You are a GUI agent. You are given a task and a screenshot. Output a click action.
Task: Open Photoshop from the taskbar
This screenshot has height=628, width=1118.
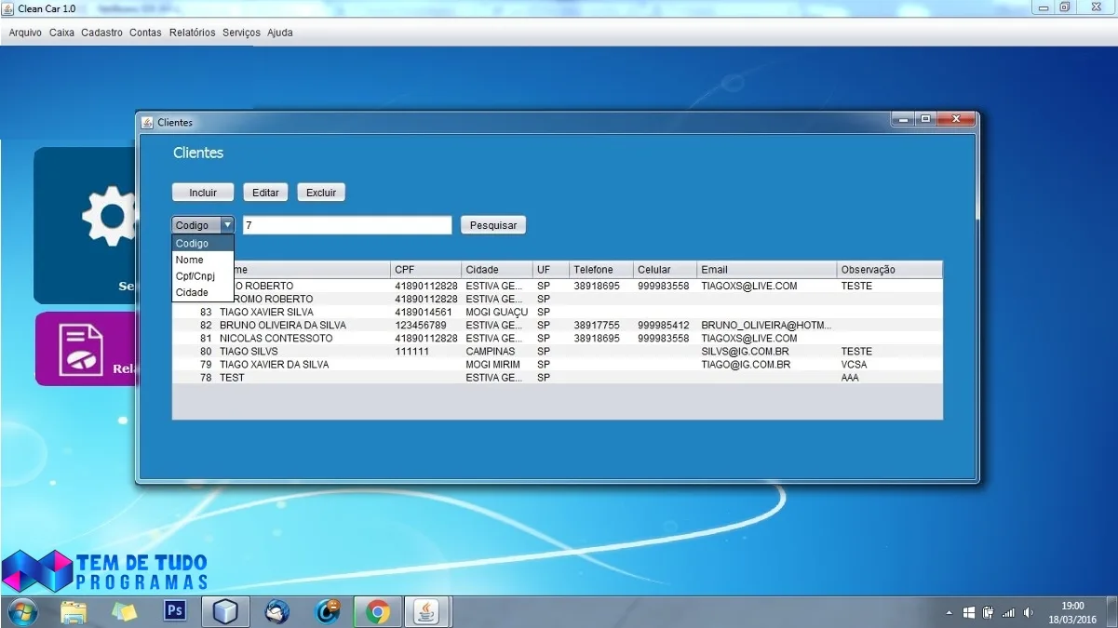click(x=174, y=611)
